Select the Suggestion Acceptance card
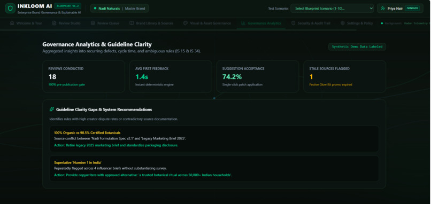Image resolution: width=431 pixels, height=204 pixels. click(258, 76)
